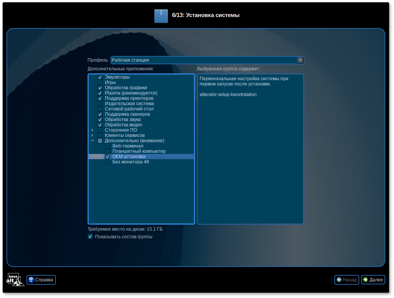Click the BaseALT logo icon

[x=15, y=279]
